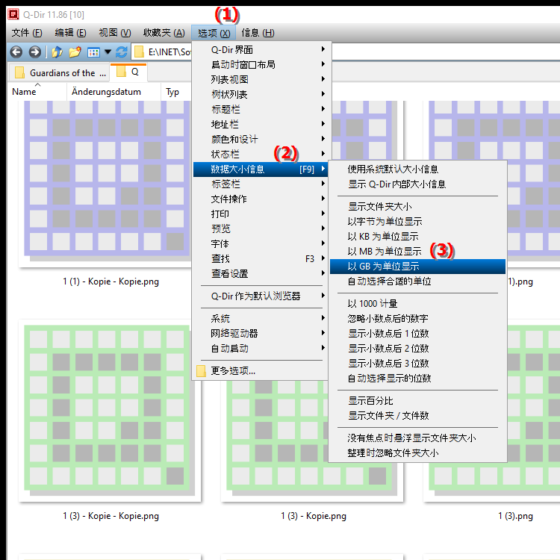Screen dimensions: 560x560
Task: Select the 数据大小信息 [F9] menu entry
Action: (x=262, y=169)
